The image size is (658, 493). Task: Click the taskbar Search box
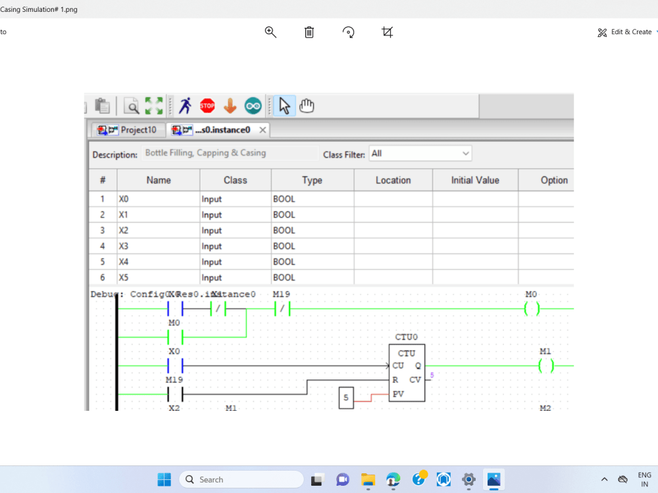pyautogui.click(x=241, y=479)
